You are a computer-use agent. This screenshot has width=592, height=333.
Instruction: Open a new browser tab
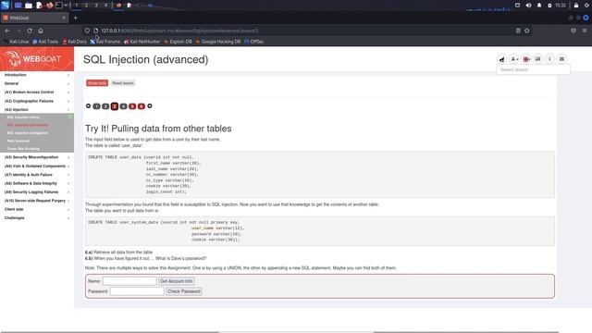76,18
